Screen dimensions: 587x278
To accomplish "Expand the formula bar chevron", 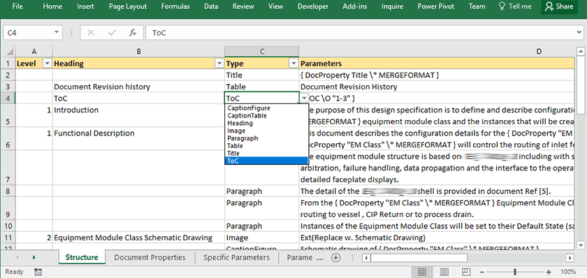I will click(579, 33).
